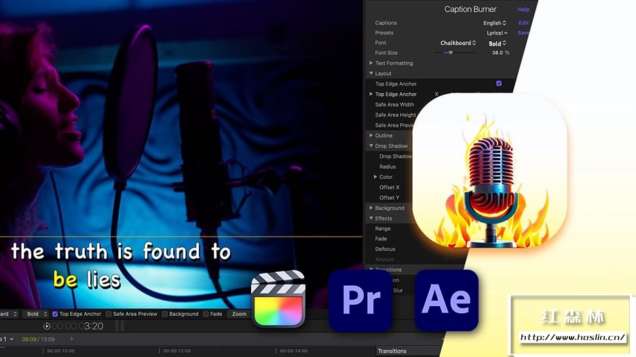Click the Presets label in the inspector

[384, 33]
